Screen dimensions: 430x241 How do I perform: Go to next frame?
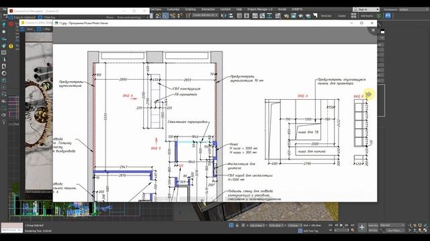coord(347,226)
